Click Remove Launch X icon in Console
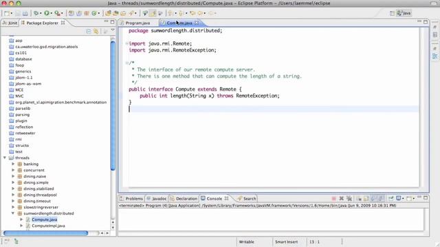Viewport: 440px width, 247px height. coord(342,198)
